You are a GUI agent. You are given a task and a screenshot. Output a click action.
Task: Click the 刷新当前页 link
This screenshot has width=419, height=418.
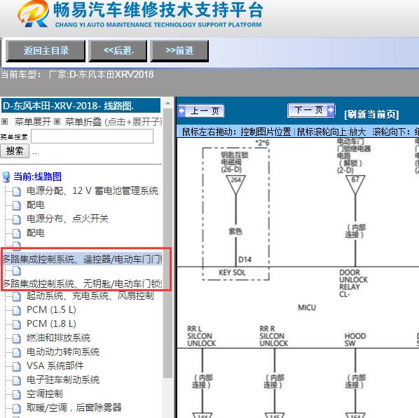pos(371,114)
